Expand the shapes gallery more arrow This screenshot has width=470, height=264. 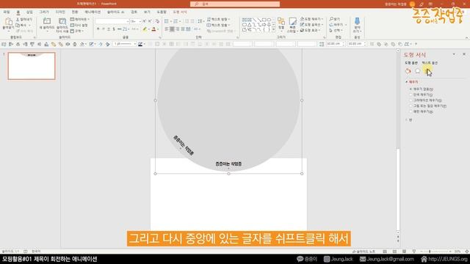click(x=273, y=30)
